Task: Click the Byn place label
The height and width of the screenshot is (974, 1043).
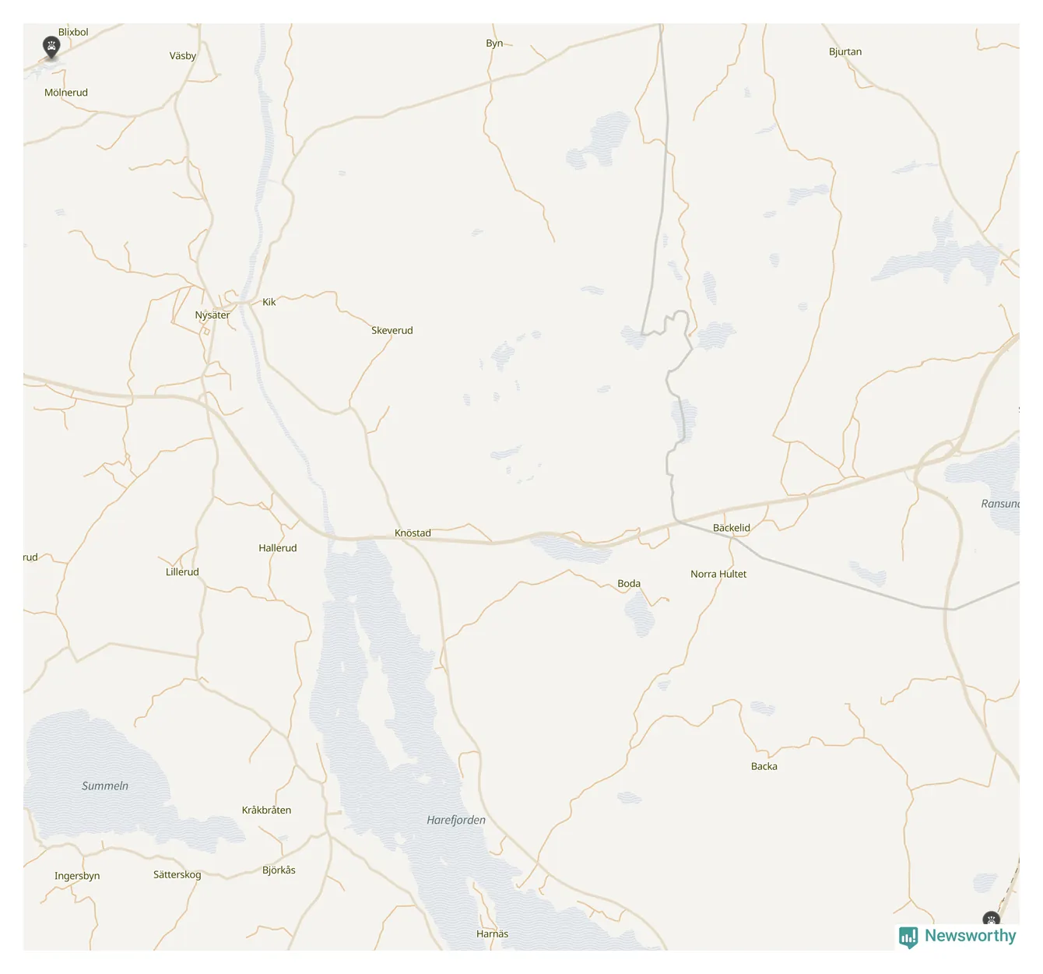Action: pos(494,44)
